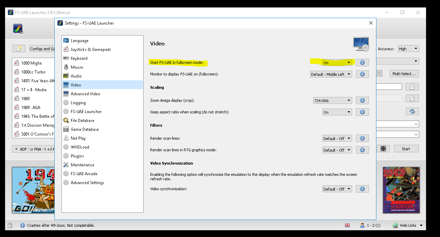Screen dimensions: 440x237
Task: Click the page icon button just above refresh button
Action: 412,98
